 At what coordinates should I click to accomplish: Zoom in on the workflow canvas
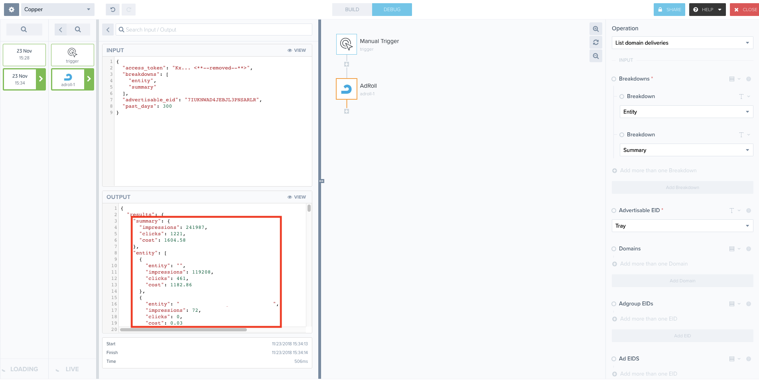[595, 29]
